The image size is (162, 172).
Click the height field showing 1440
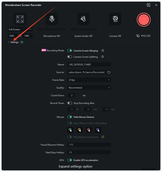click(27, 36)
